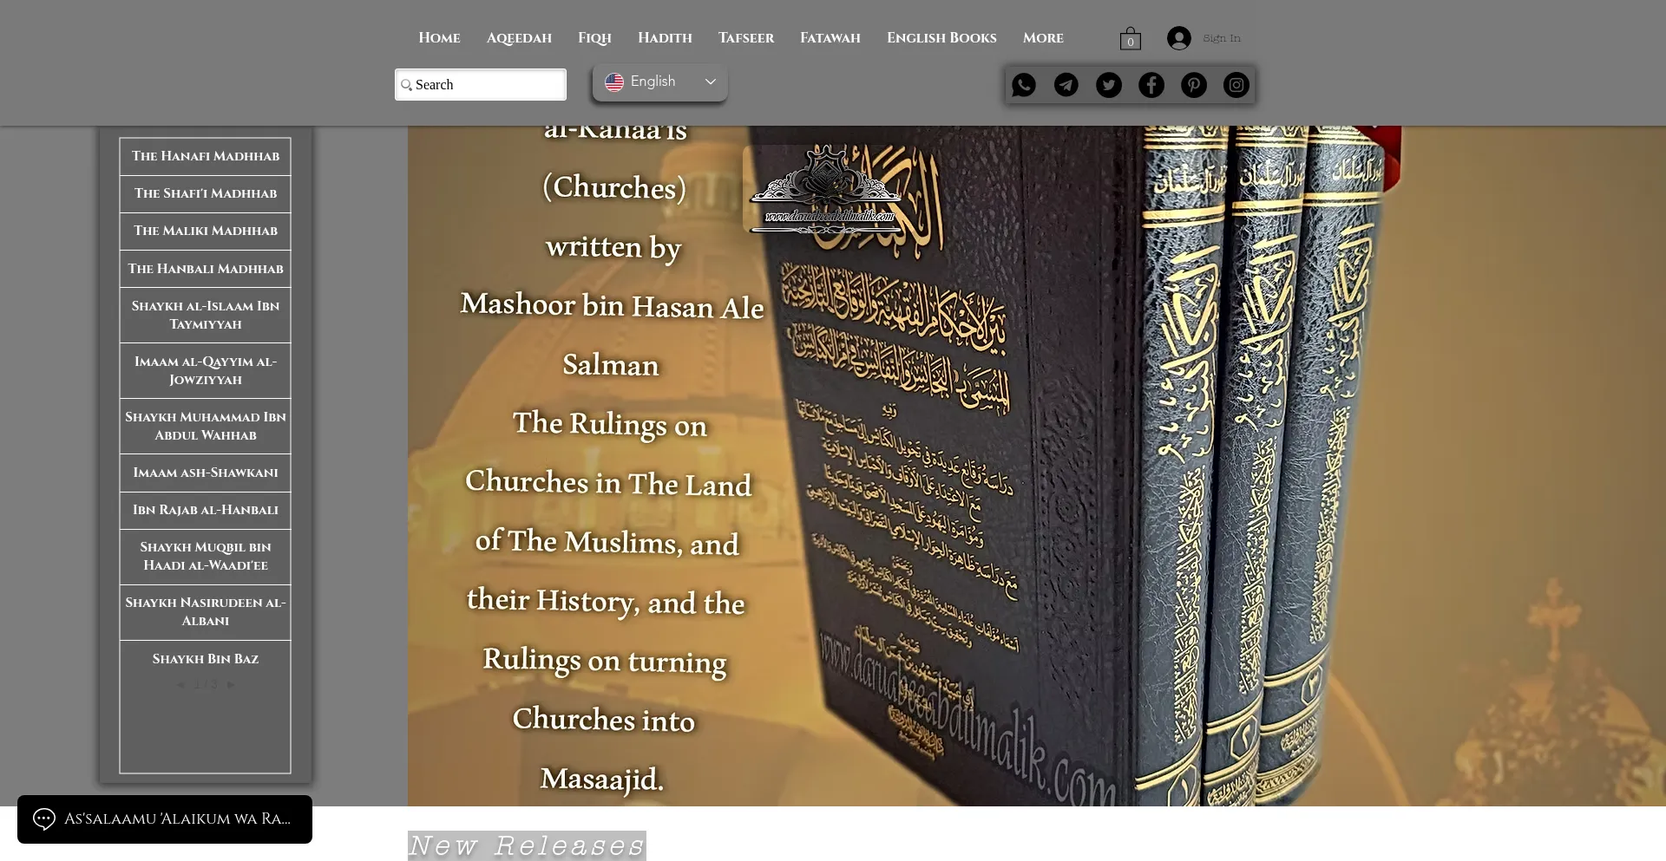Open the shopping cart icon

[1130, 39]
